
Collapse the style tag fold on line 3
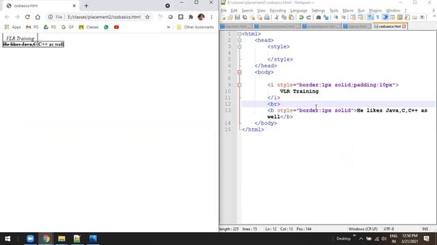pos(240,47)
